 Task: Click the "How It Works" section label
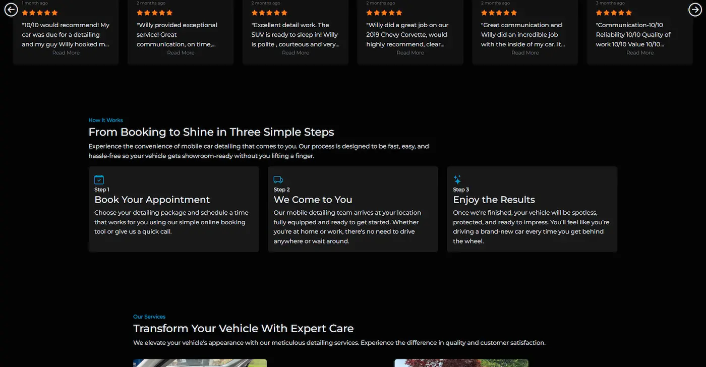(x=105, y=120)
